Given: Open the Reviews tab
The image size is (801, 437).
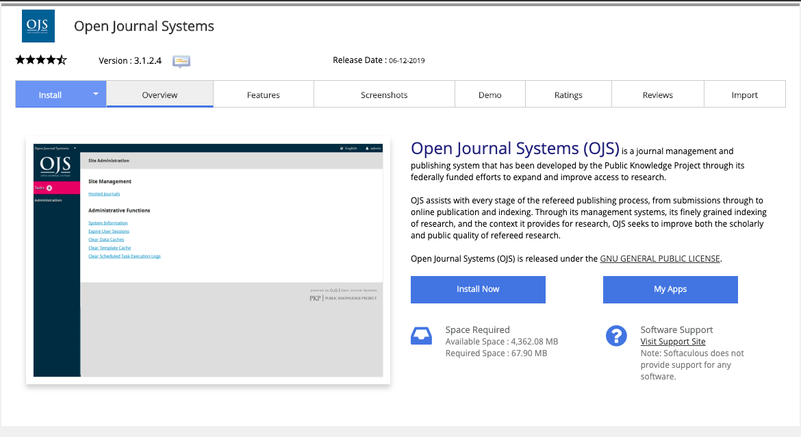Looking at the screenshot, I should pos(658,95).
